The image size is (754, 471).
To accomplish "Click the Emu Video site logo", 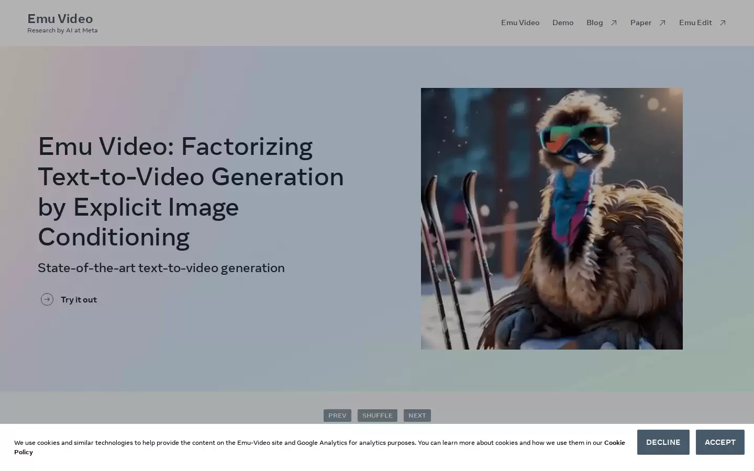I will click(60, 19).
